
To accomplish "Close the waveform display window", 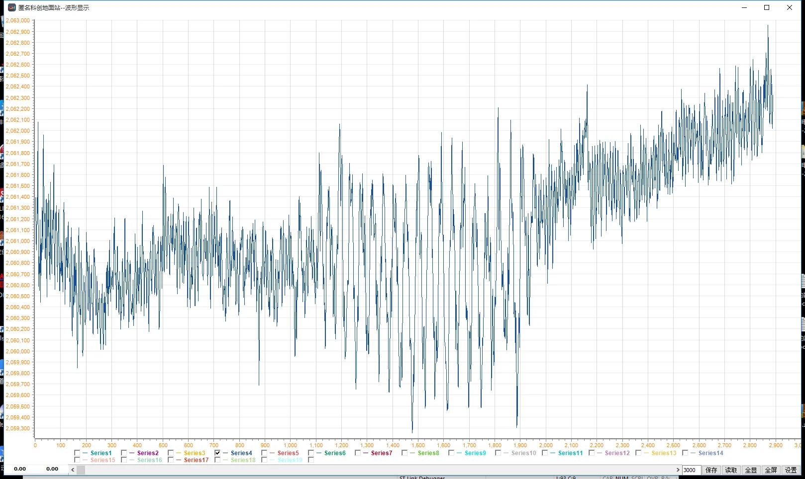I will [x=790, y=7].
